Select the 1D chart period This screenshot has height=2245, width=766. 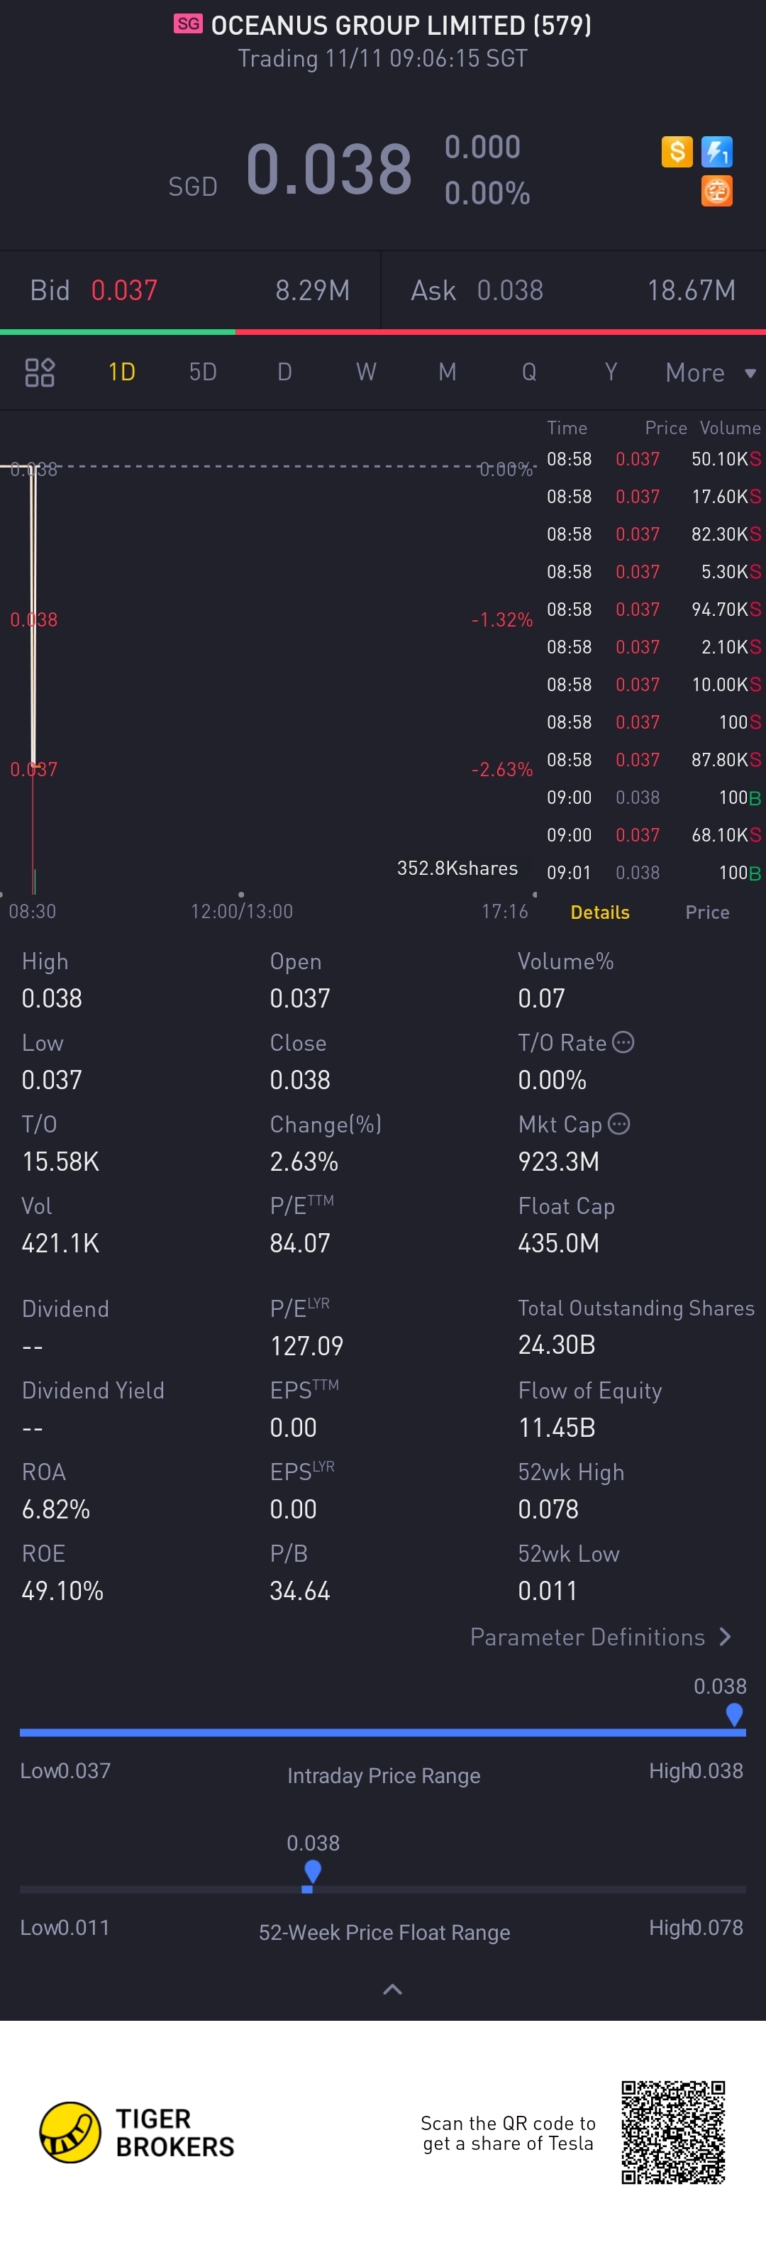[121, 372]
